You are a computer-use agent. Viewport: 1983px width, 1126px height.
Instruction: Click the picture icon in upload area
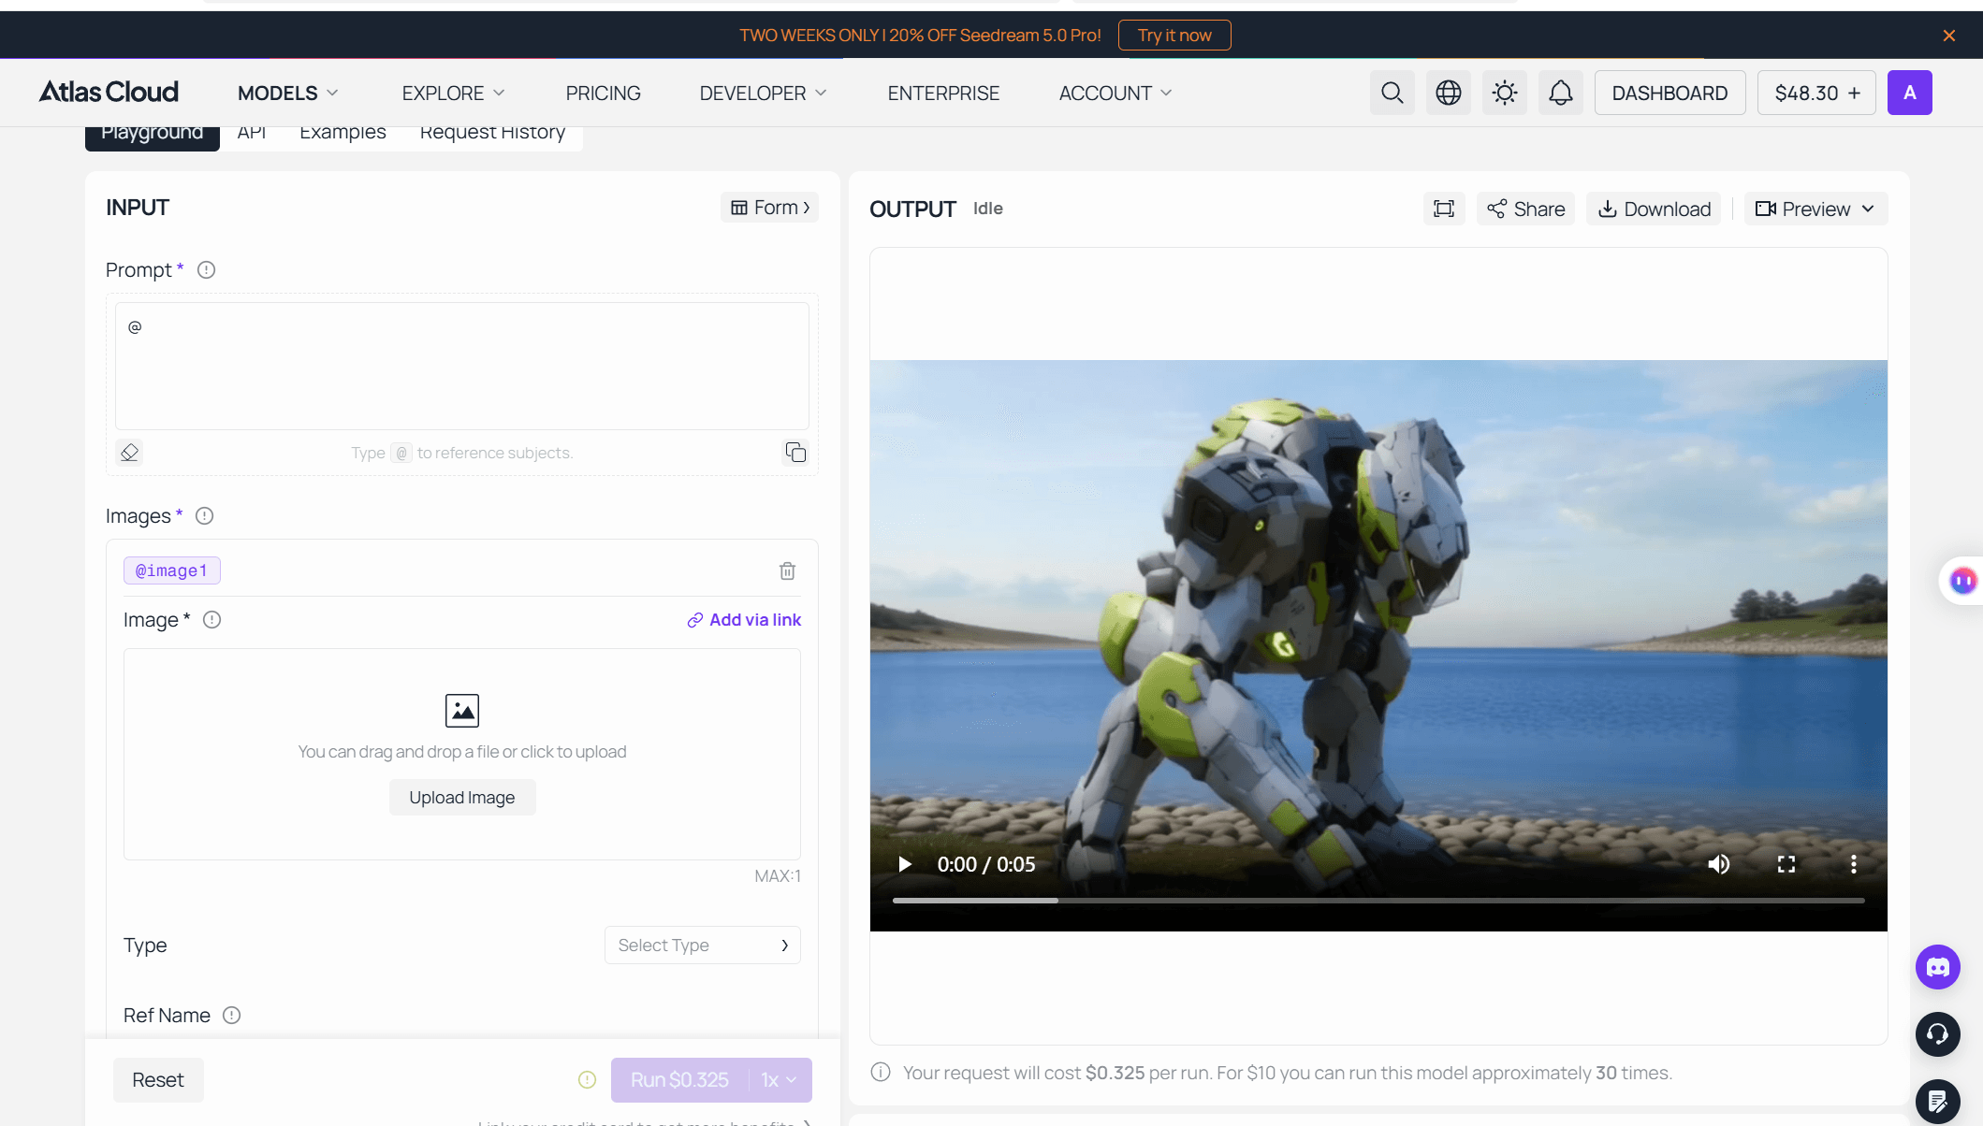pos(462,711)
